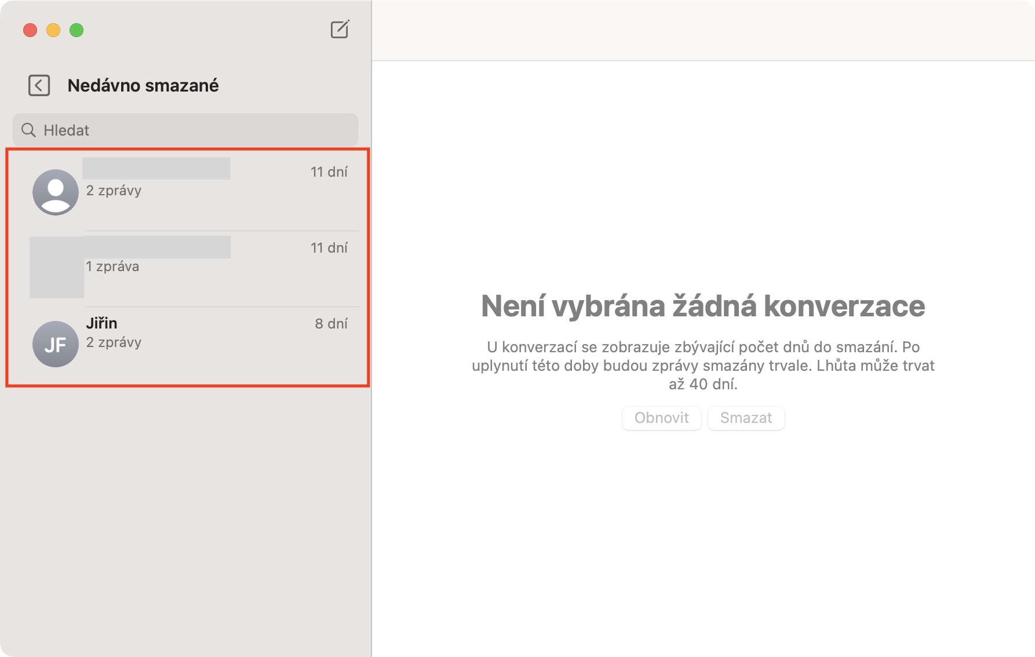The image size is (1035, 657).
Task: Click the generic person avatar icon
Action: [x=56, y=192]
